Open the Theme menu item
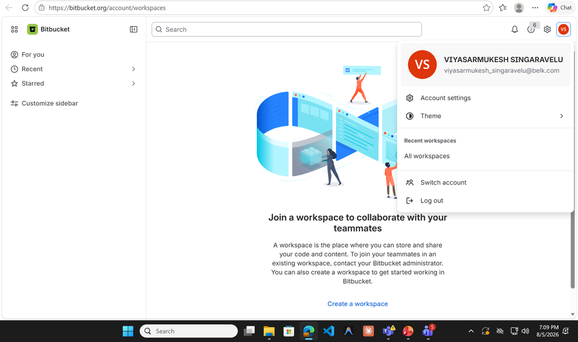The height and width of the screenshot is (342, 578). coord(485,116)
